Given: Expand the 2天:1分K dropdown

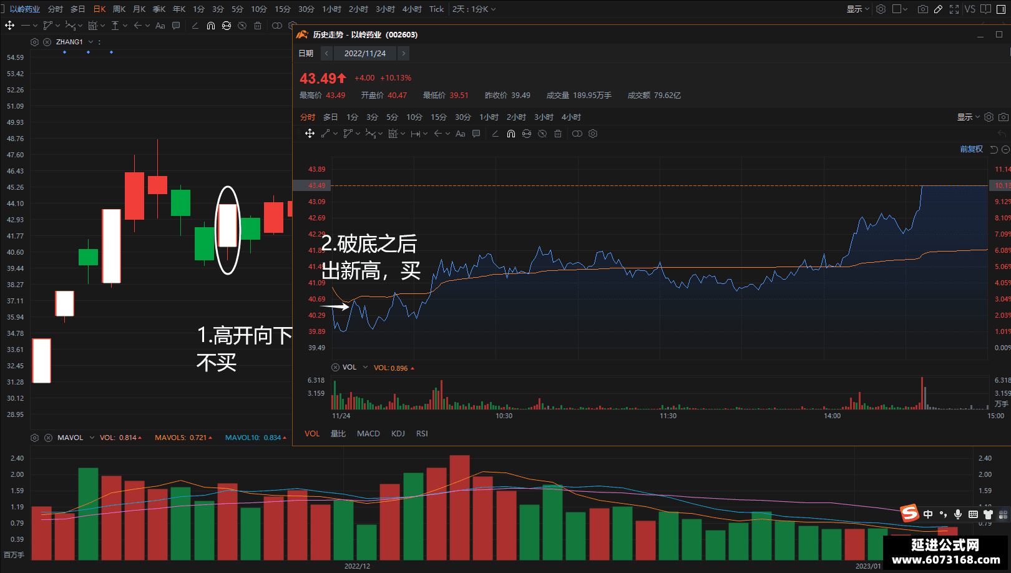Looking at the screenshot, I should tap(474, 9).
